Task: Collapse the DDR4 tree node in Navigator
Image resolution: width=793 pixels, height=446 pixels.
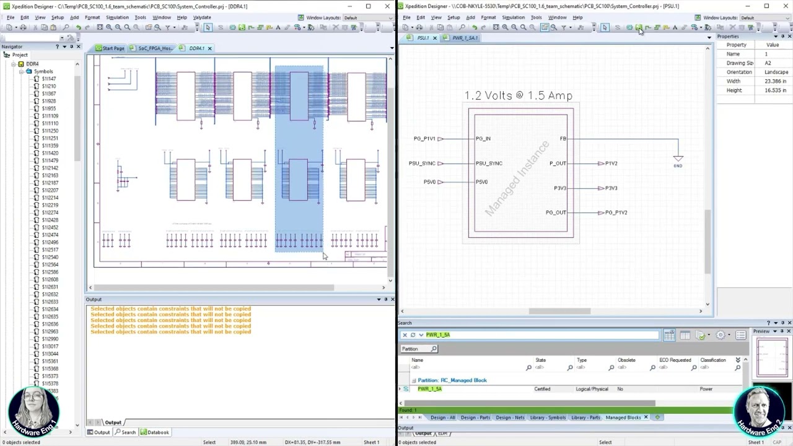Action: tap(13, 64)
